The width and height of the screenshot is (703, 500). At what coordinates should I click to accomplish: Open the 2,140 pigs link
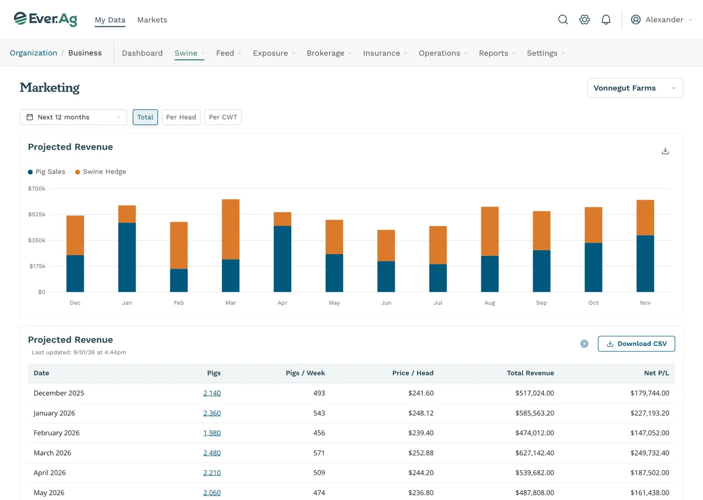click(x=212, y=393)
